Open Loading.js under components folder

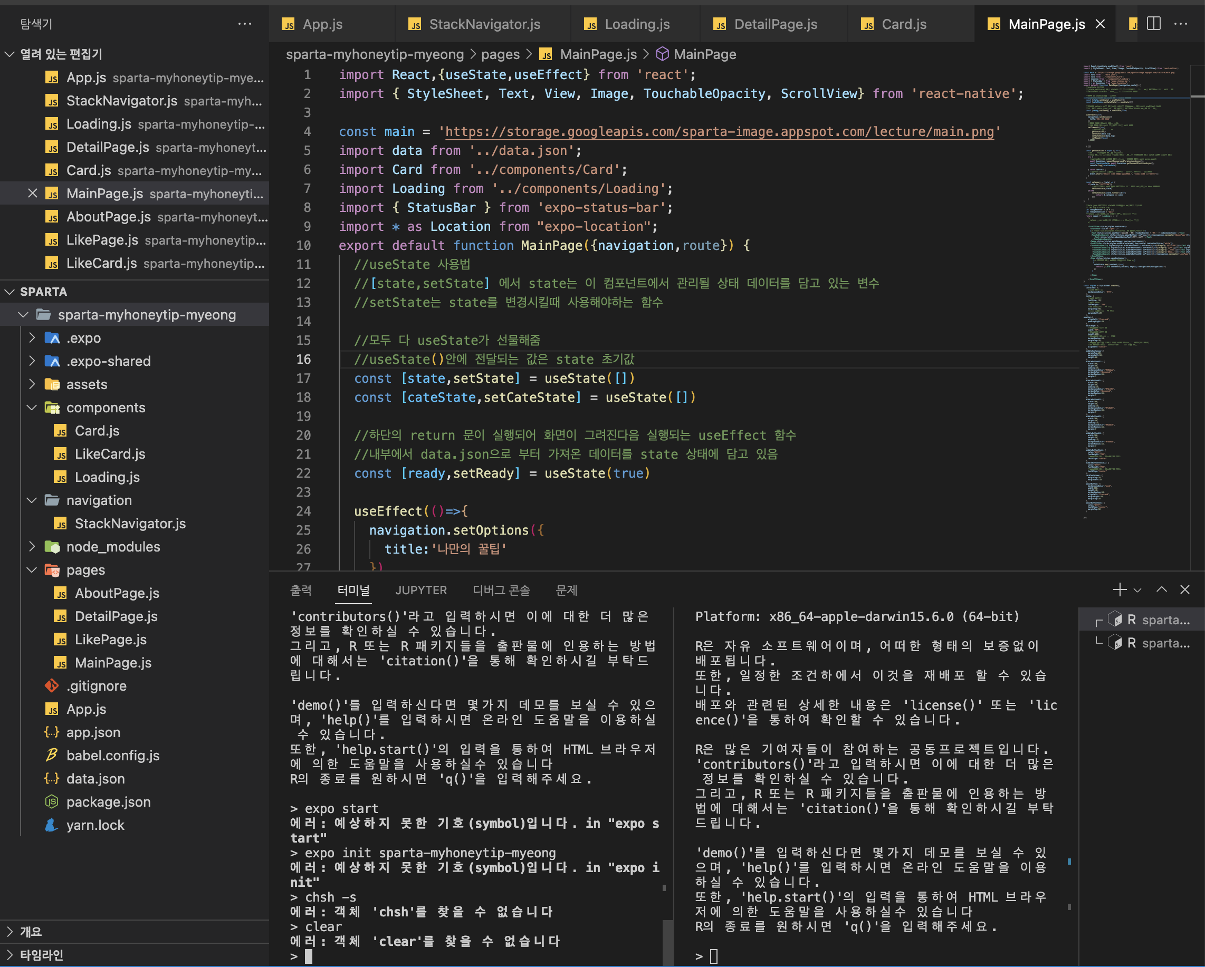(x=107, y=477)
